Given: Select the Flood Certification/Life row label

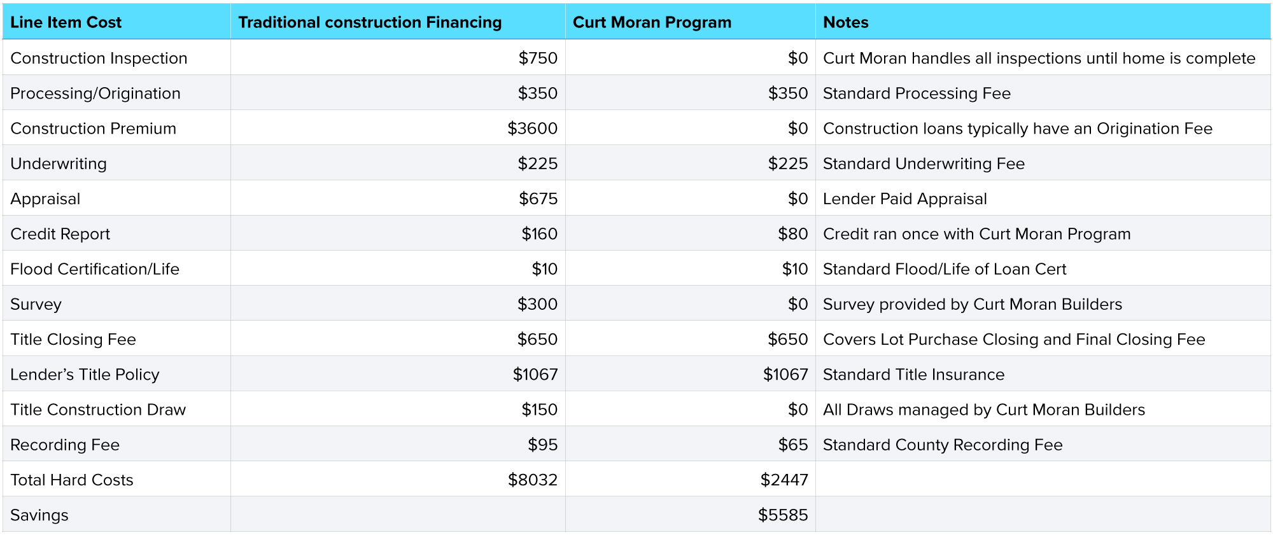Looking at the screenshot, I should 95,269.
